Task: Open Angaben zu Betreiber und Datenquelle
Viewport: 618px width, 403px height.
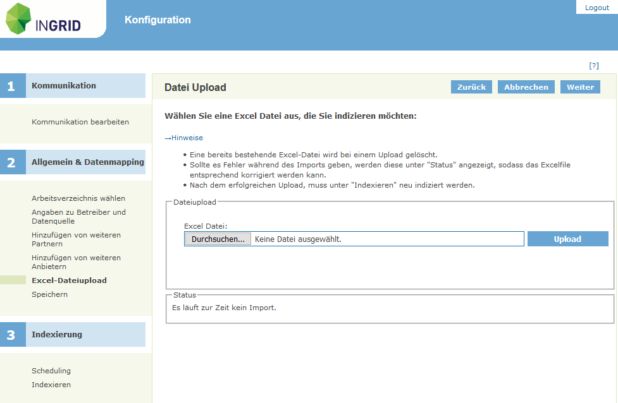Action: coord(78,217)
